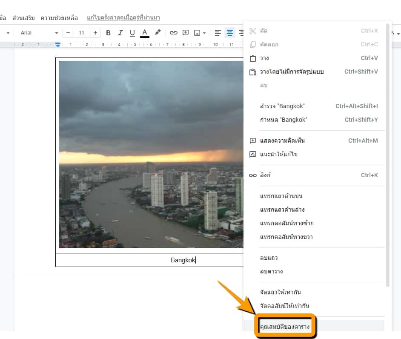Toggle italic text formatting

[120, 33]
